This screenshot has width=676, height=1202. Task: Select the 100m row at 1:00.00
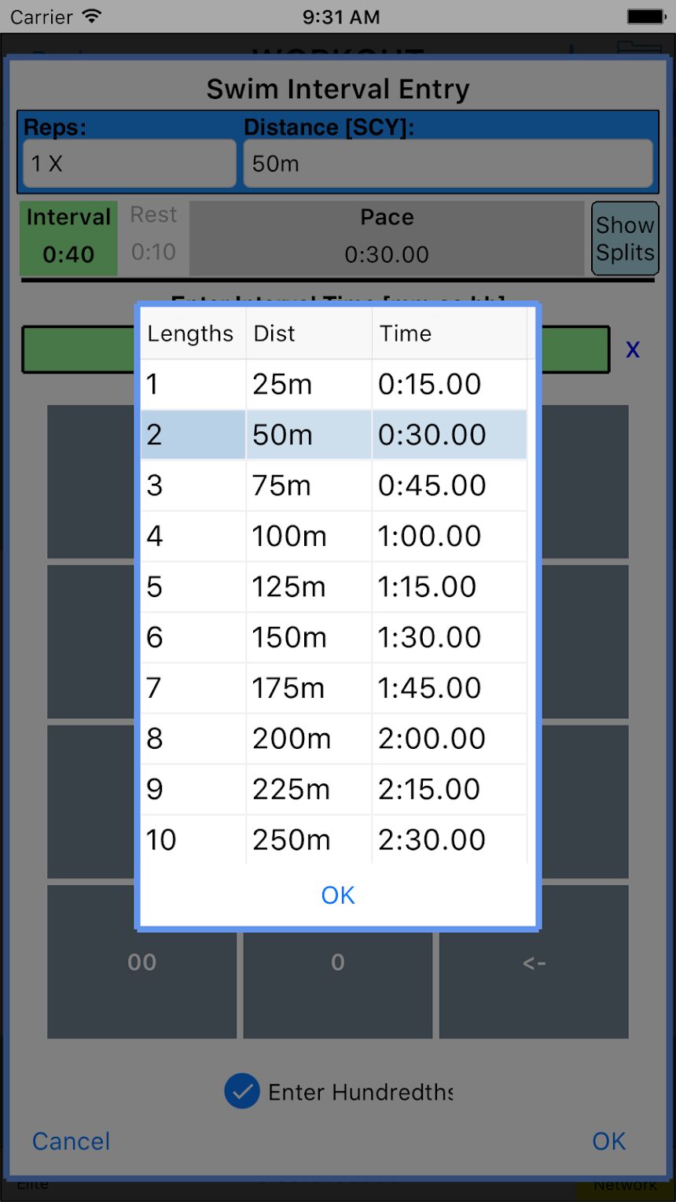[x=334, y=536]
